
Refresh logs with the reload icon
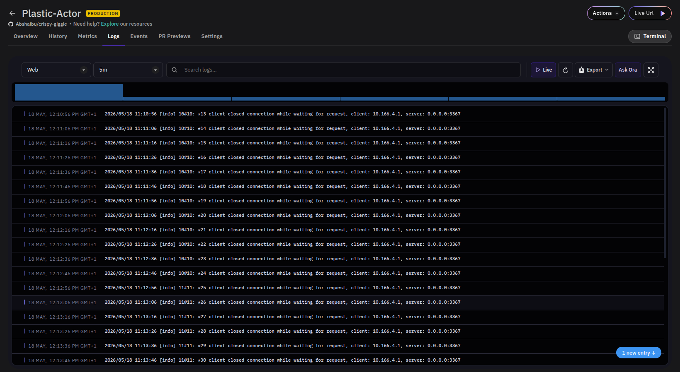coord(566,70)
